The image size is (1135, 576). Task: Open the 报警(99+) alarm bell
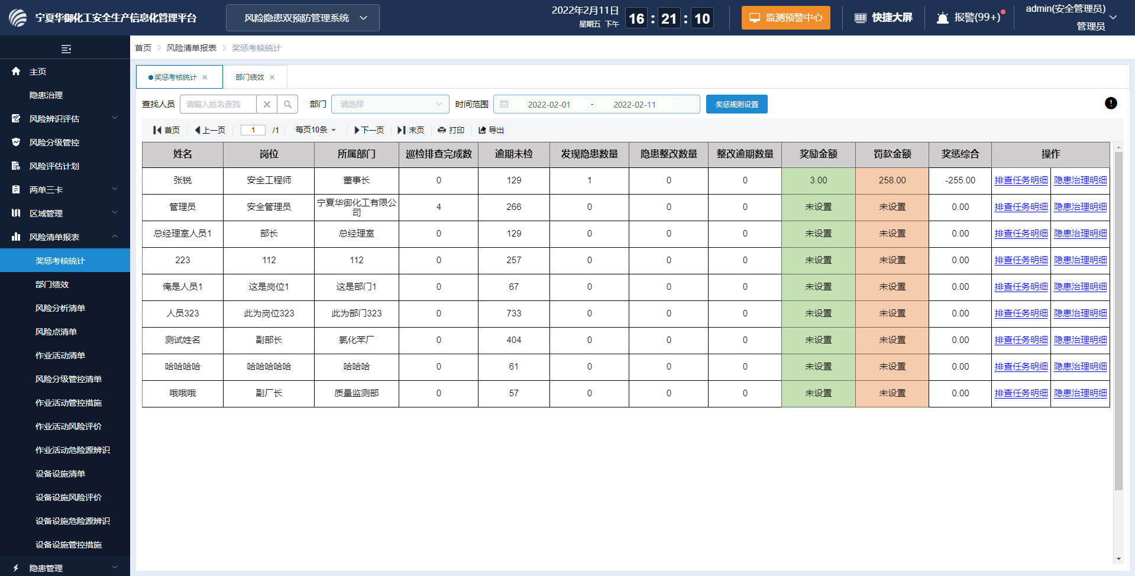point(968,18)
